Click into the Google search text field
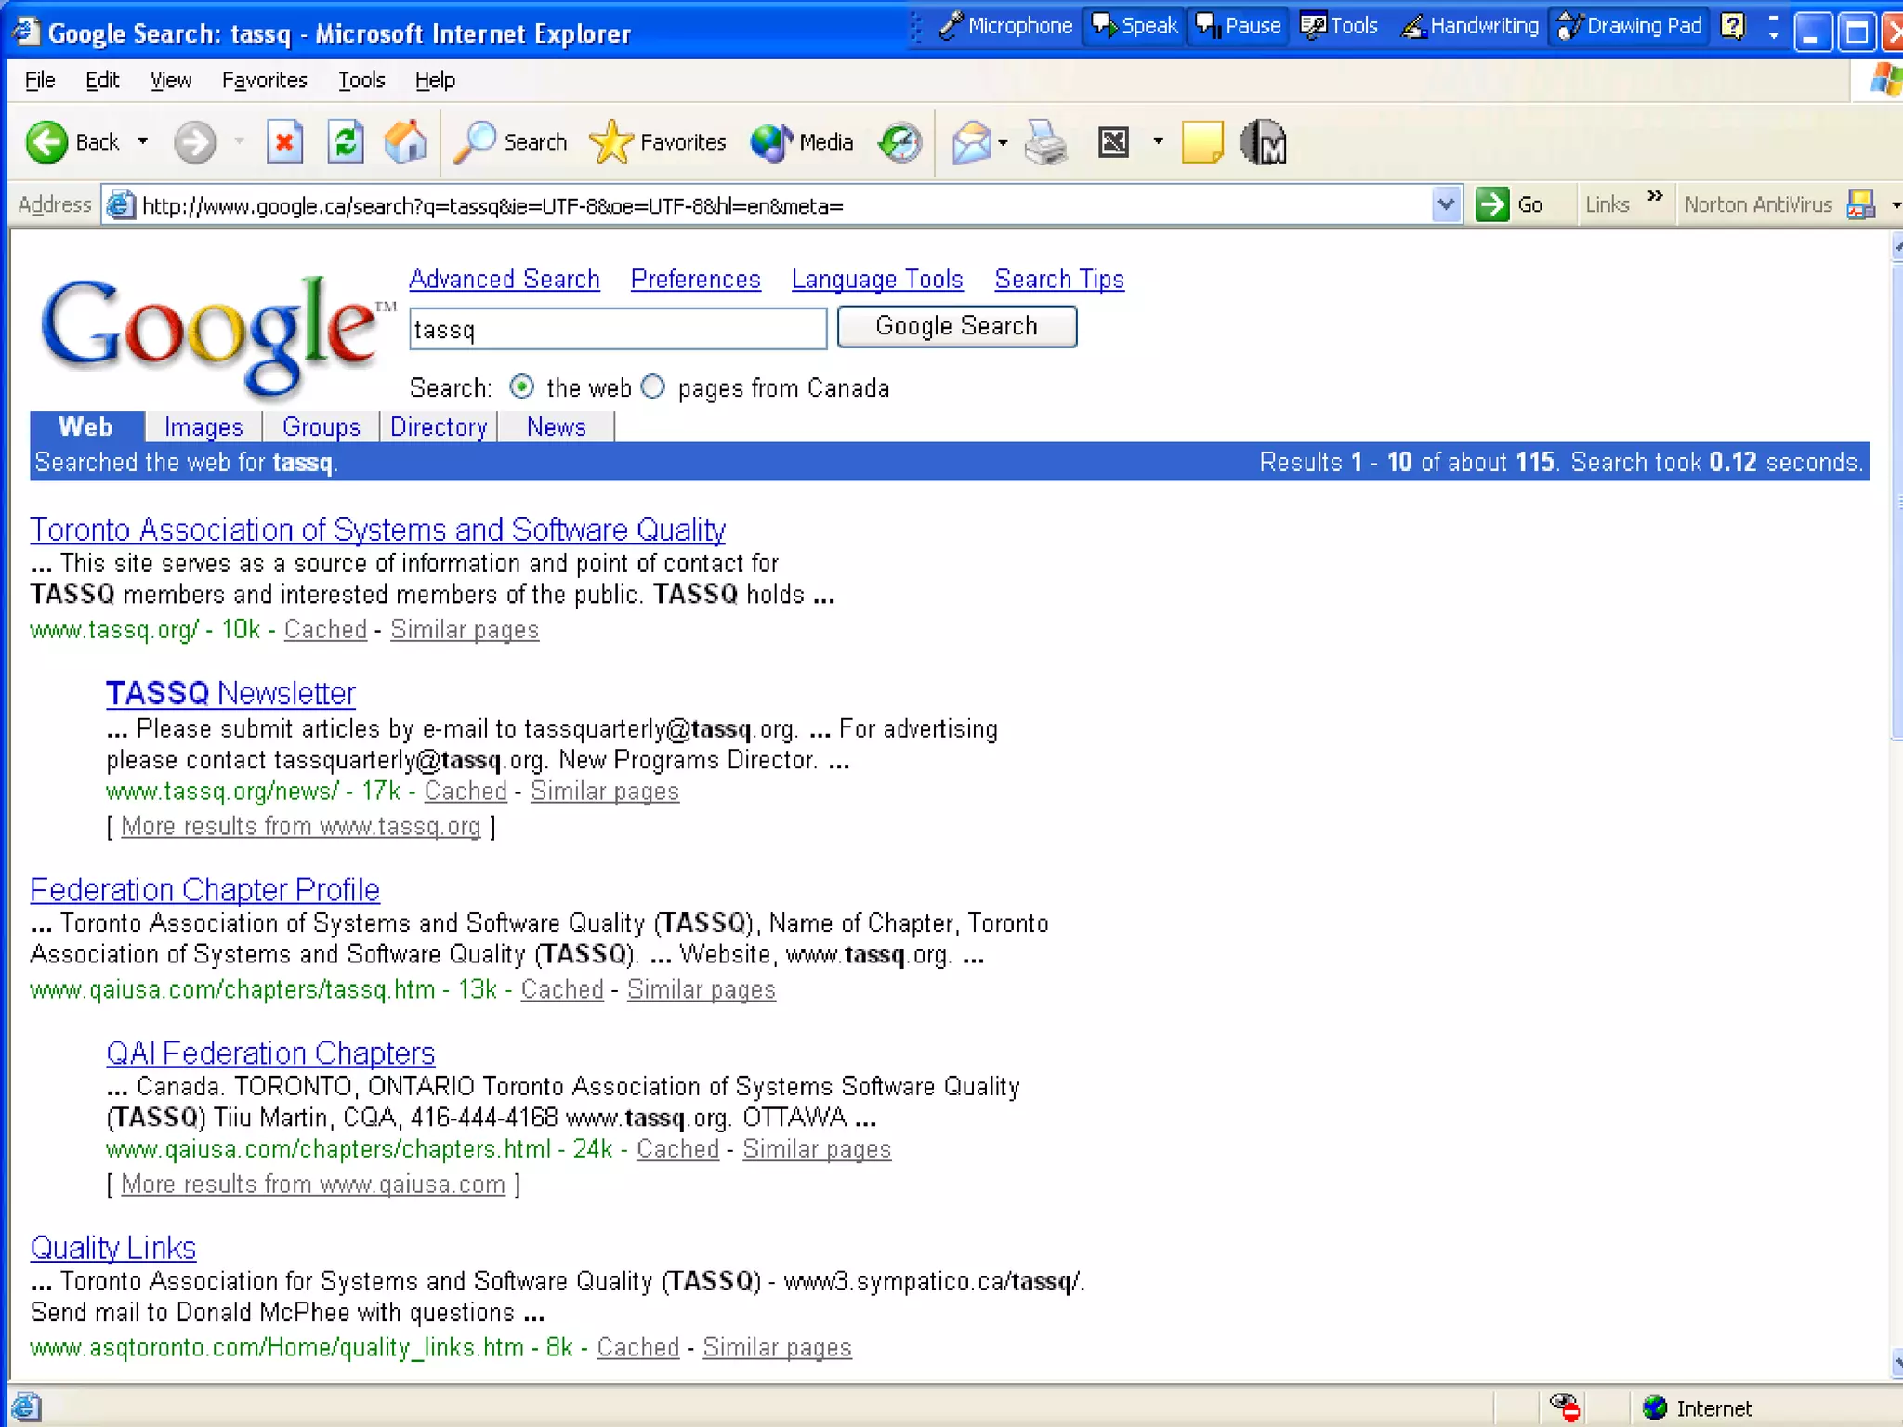Image resolution: width=1903 pixels, height=1427 pixels. click(x=617, y=329)
